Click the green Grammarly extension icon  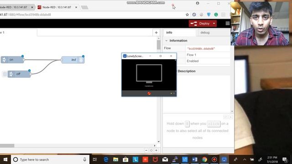coord(216,15)
